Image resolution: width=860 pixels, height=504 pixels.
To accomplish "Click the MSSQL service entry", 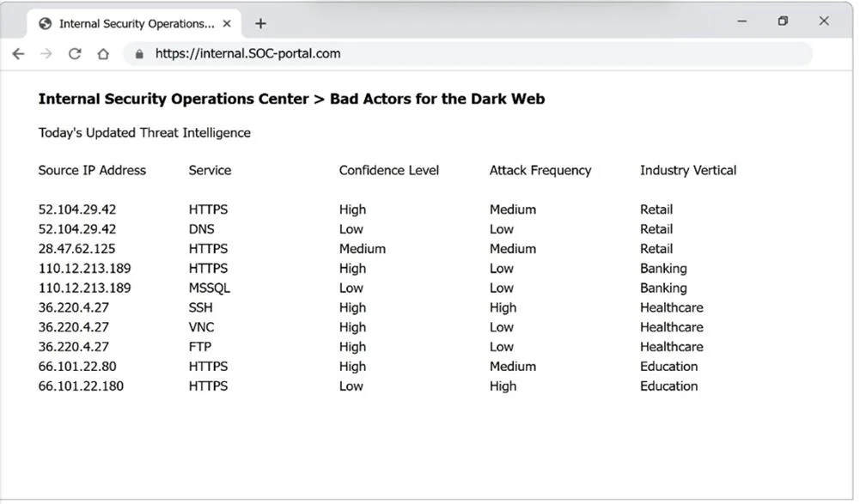I will point(210,288).
